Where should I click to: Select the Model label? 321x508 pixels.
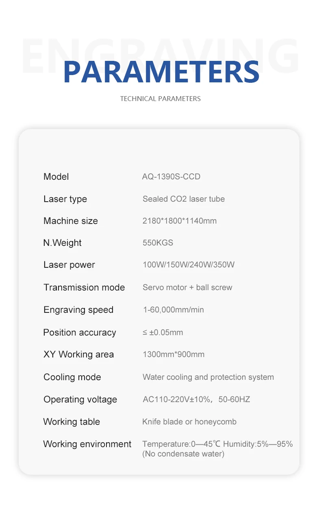click(56, 177)
